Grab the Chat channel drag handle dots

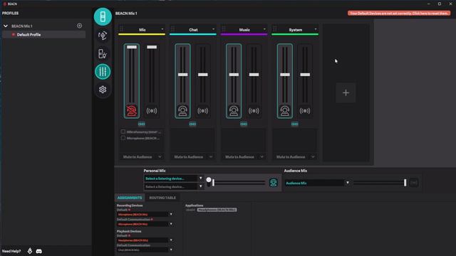172,28
